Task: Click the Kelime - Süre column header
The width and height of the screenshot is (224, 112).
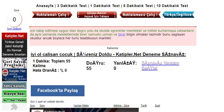Action: coord(121,106)
